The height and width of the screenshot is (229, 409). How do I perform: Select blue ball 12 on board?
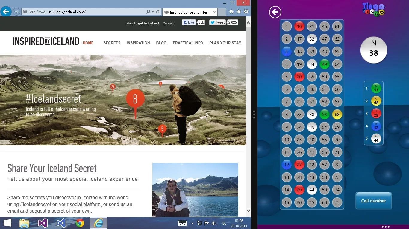[287, 165]
